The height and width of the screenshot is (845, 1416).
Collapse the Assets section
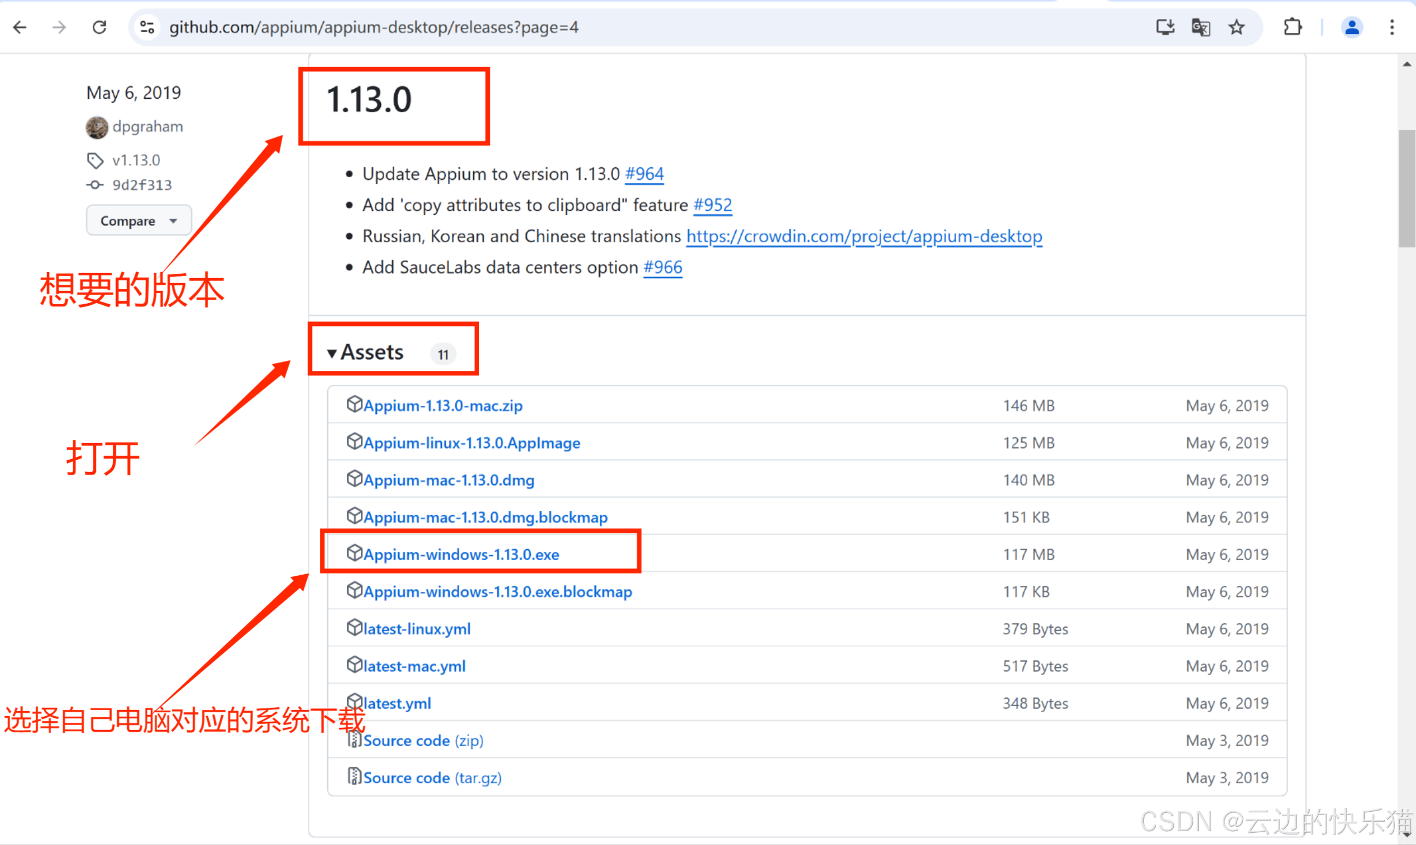click(365, 353)
